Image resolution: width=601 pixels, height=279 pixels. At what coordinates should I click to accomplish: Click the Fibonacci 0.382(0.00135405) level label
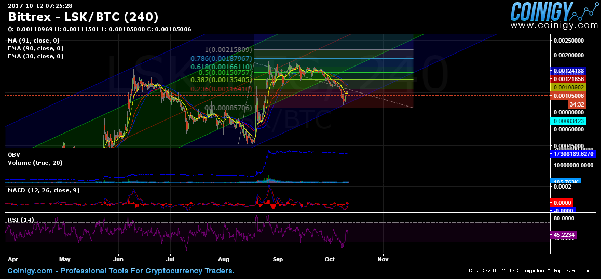coord(221,80)
